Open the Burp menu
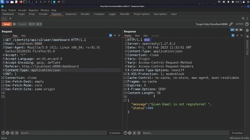Screen dimensions: 250x140 (x=4, y=10)
